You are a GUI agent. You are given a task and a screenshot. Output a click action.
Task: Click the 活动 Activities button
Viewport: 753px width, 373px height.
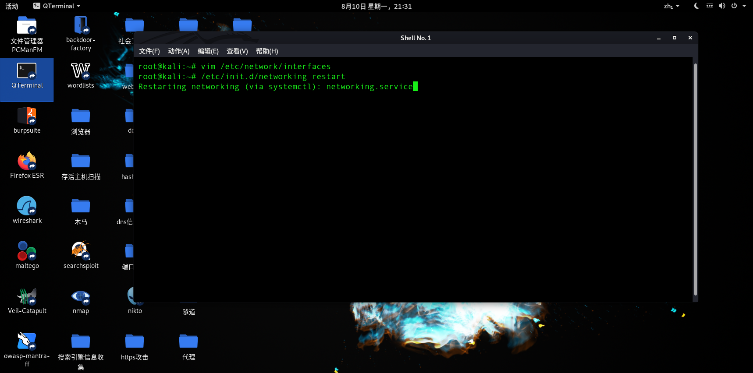(12, 6)
